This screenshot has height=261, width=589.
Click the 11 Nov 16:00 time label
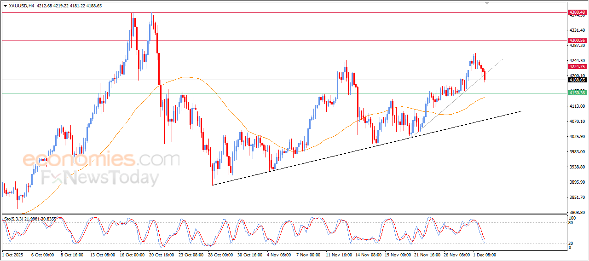(338, 255)
